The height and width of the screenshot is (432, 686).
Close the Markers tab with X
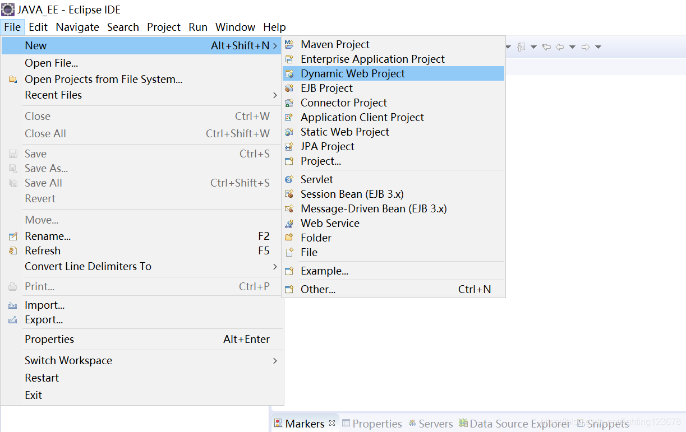click(x=332, y=423)
